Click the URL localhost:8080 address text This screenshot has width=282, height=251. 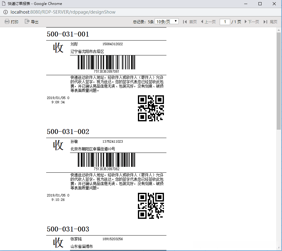pos(63,12)
